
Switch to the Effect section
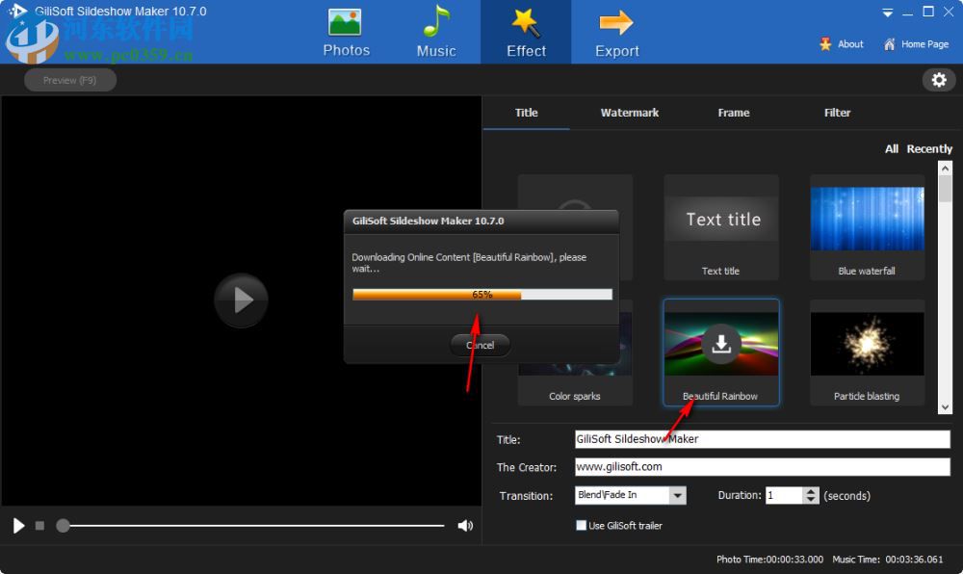pyautogui.click(x=526, y=32)
